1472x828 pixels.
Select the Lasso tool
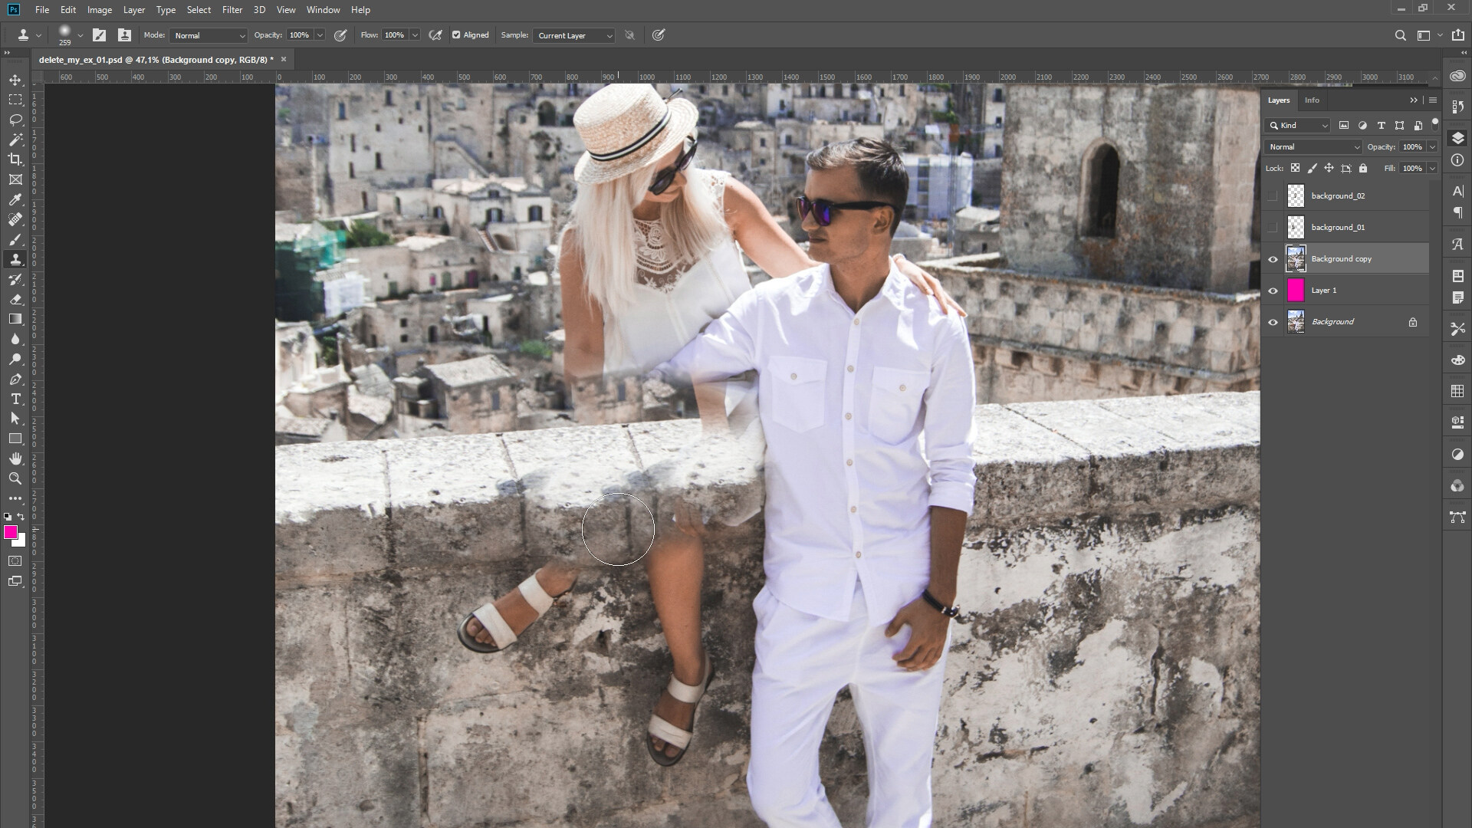click(15, 120)
